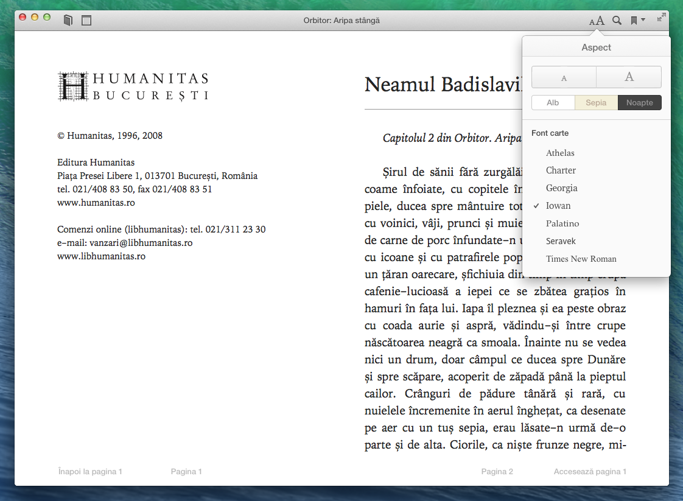Click the Piața Presei Libere address line

click(157, 175)
